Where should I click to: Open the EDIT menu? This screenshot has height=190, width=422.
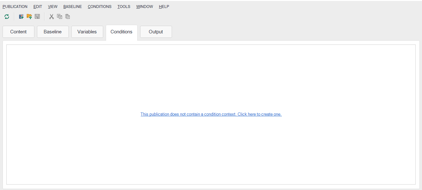(x=38, y=7)
